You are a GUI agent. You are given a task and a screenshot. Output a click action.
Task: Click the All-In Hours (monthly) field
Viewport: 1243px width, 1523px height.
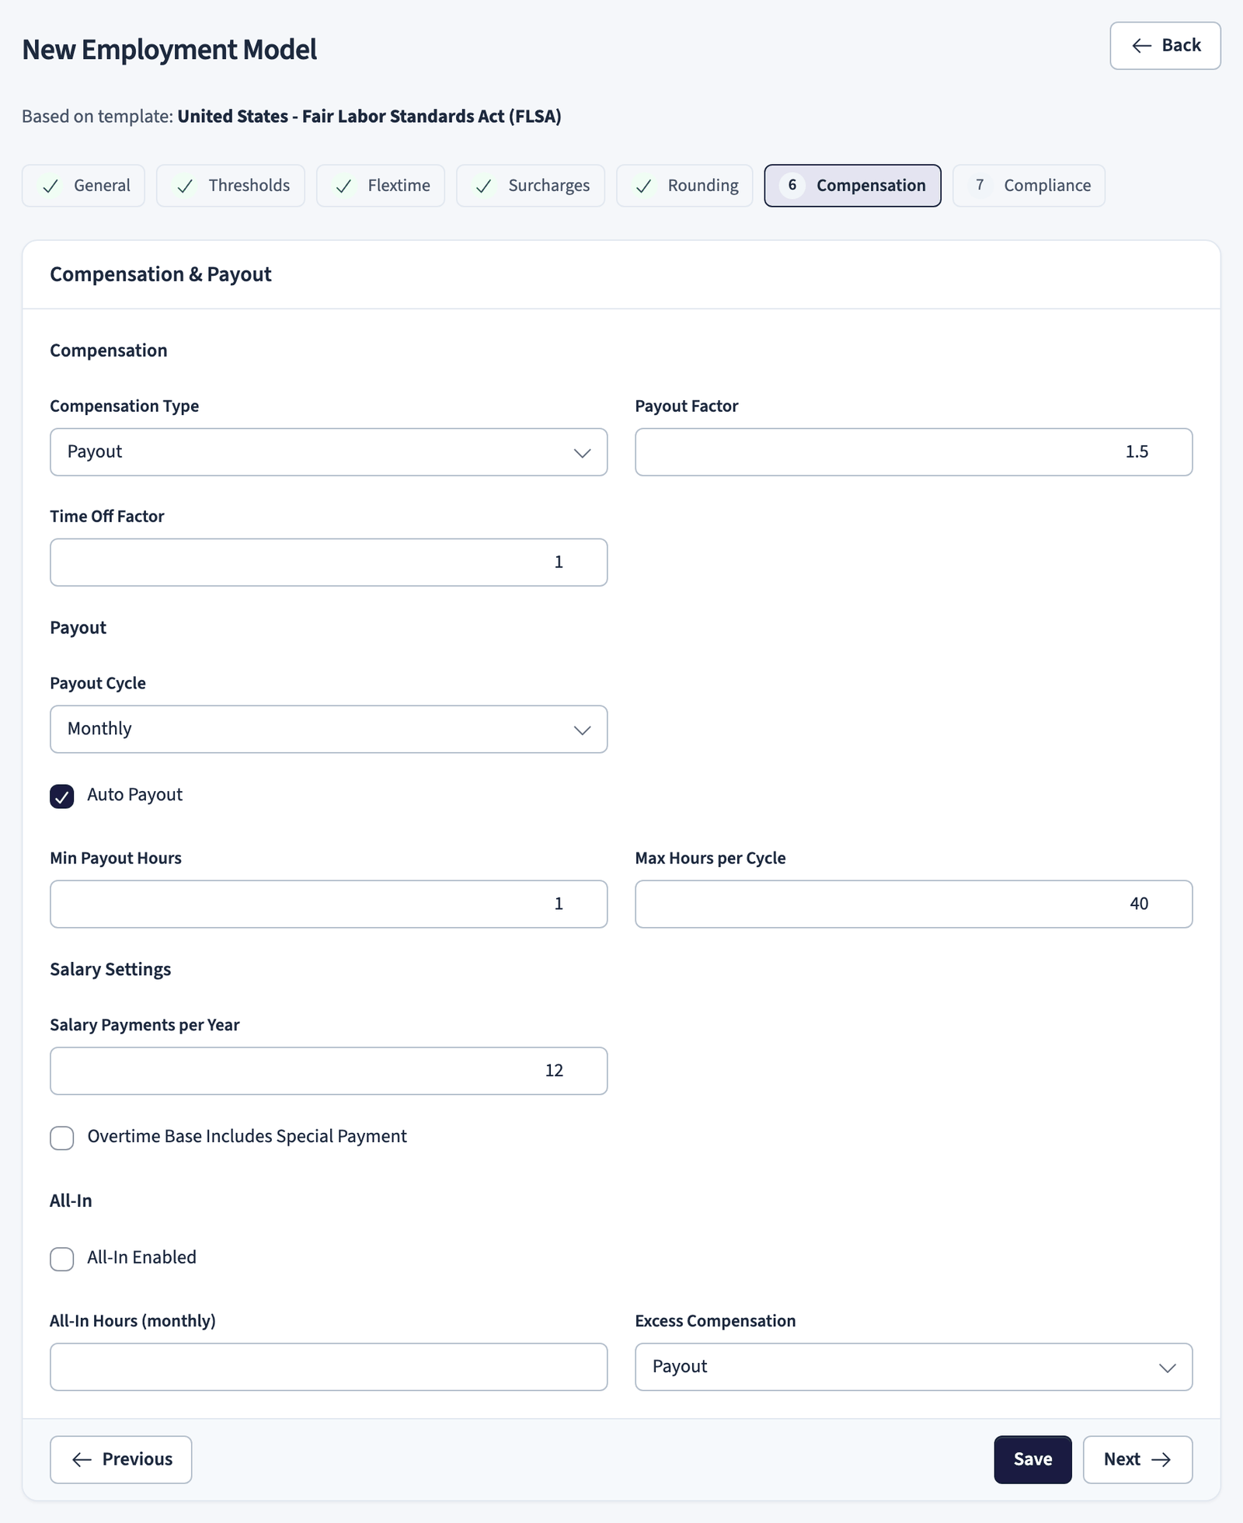(329, 1368)
